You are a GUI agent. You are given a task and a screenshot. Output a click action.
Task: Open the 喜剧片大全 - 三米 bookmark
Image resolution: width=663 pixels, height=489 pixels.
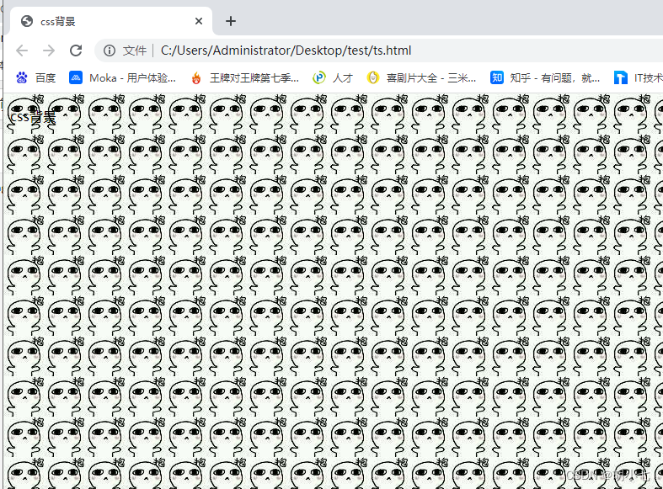pos(421,77)
